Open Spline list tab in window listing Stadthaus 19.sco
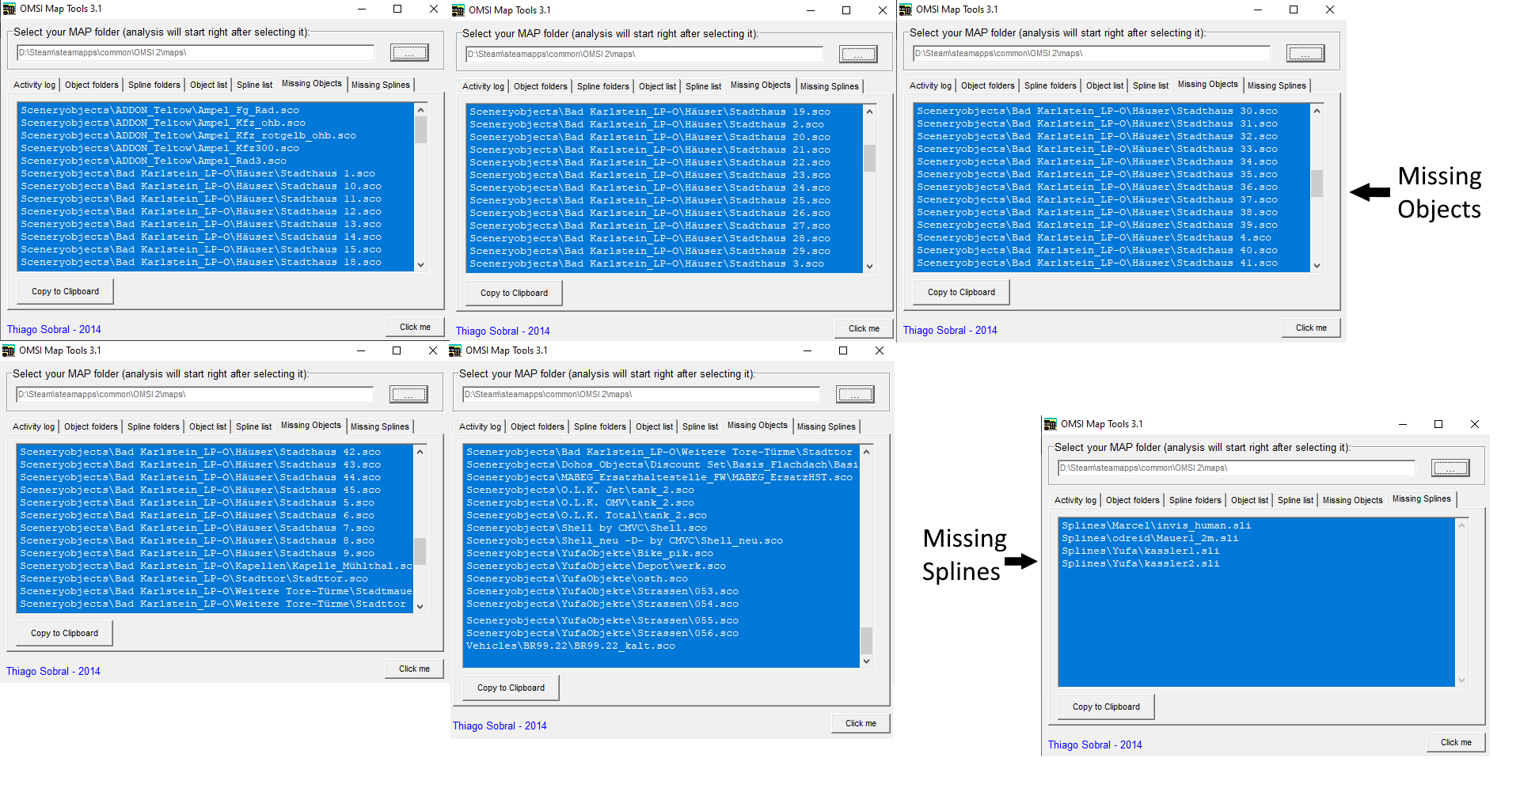This screenshot has height=807, width=1520. 703,86
